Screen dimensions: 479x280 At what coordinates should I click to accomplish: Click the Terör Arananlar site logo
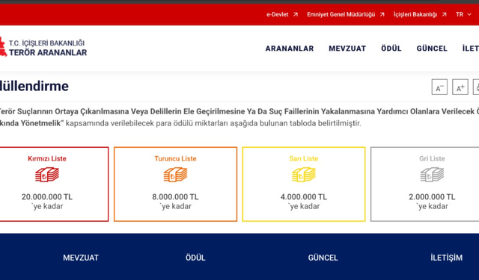point(43,48)
